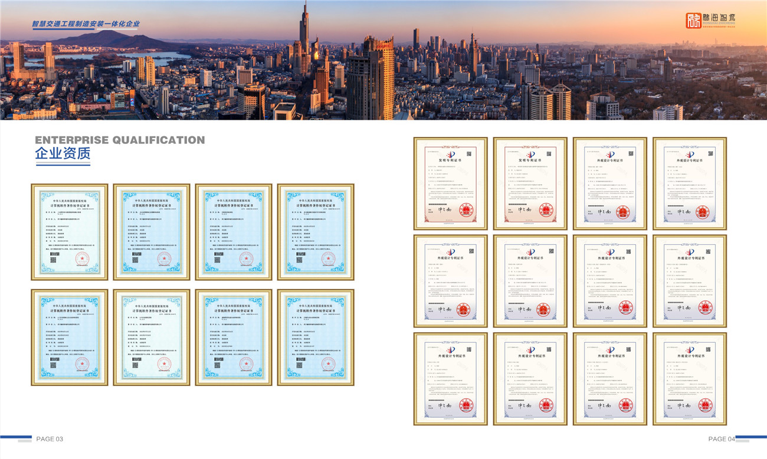
Task: Open the first 计算机软件著作权登记证书 in the top row
Action: [x=70, y=232]
